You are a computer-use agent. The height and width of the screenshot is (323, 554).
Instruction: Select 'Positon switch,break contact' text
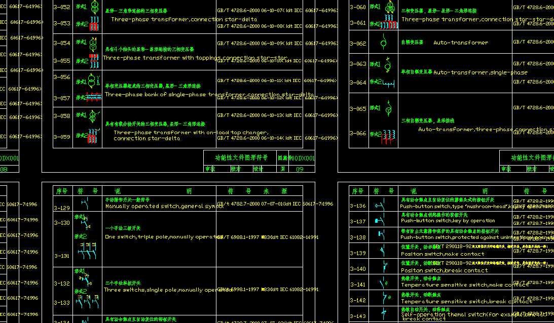[x=445, y=270]
